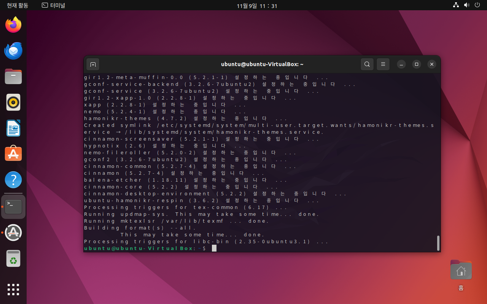Click the terminal search icon
Viewport: 487px width, 304px height.
[367, 64]
